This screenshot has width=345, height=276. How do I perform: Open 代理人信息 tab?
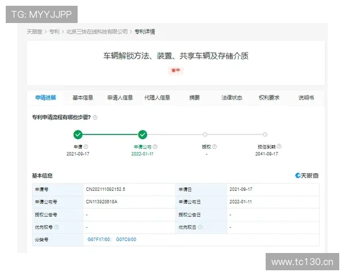[x=157, y=98]
